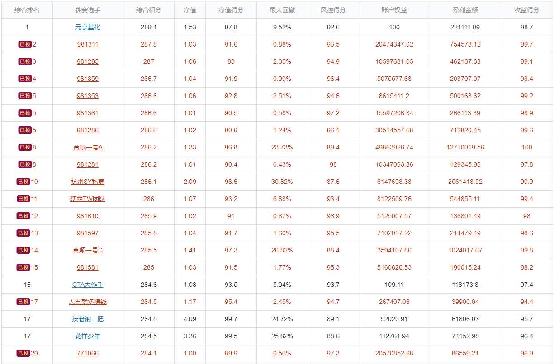Select the risk control score 87.6
The width and height of the screenshot is (554, 364).
pos(333,182)
